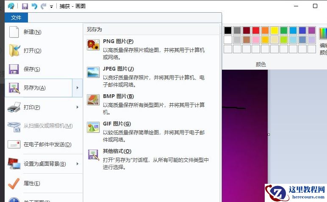The image size is (327, 202).
Task: Click the 打开(O) folder icon
Action: pos(14,50)
